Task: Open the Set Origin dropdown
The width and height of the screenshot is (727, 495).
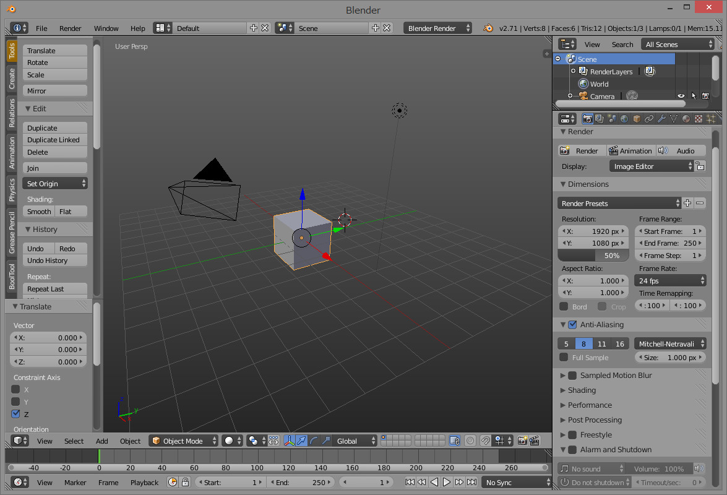Action: tap(54, 184)
